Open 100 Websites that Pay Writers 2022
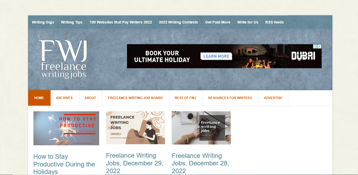 point(121,22)
